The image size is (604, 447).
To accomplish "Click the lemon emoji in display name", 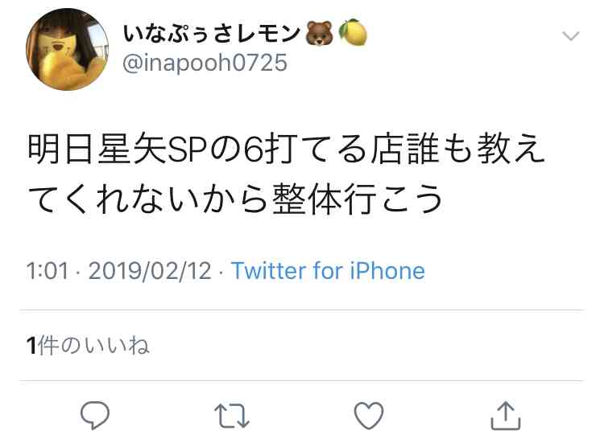I will point(353,32).
